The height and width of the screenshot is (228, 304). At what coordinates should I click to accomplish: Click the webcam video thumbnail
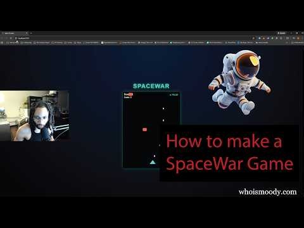[35, 116]
